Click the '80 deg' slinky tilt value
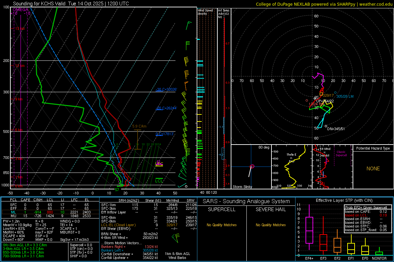394x262 pixels. [264, 147]
